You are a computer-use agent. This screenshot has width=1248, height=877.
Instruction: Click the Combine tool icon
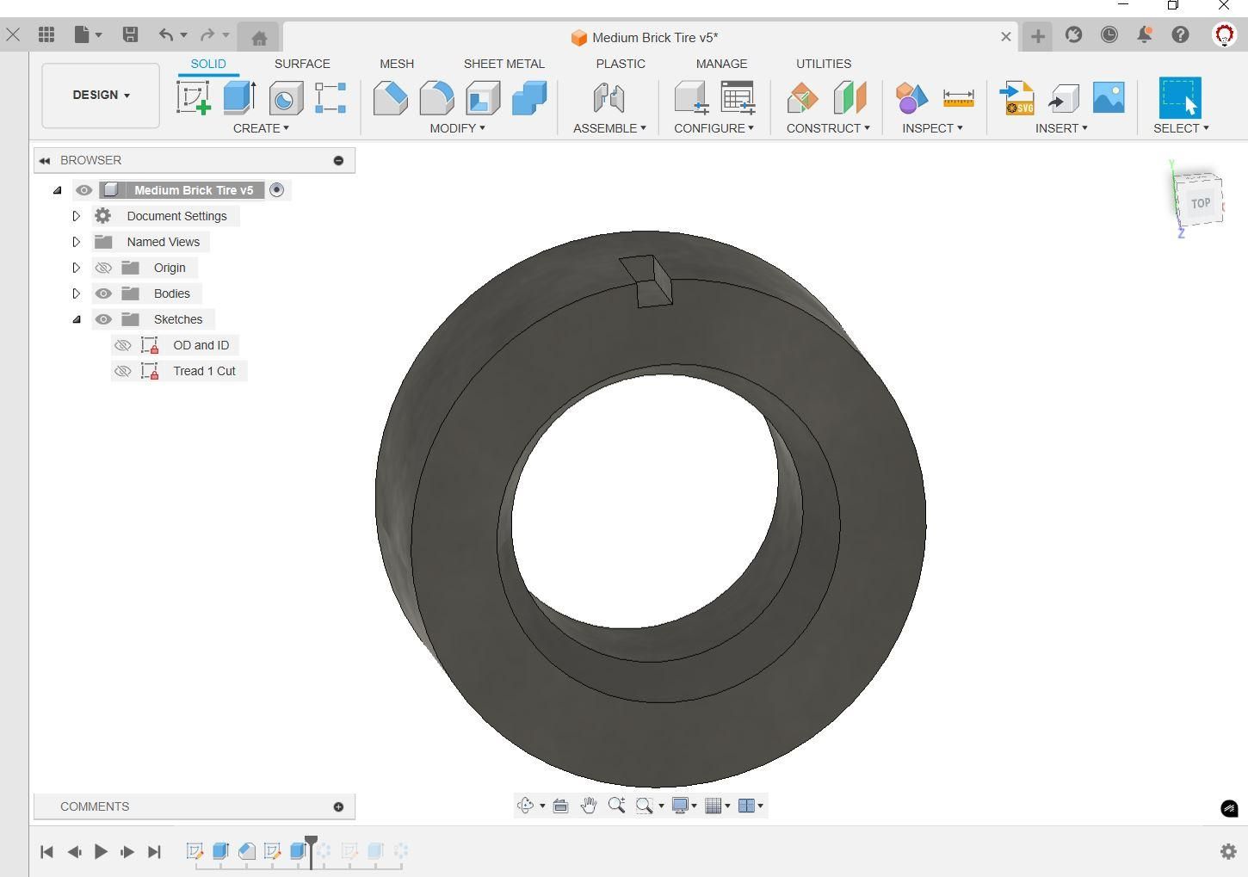[529, 97]
